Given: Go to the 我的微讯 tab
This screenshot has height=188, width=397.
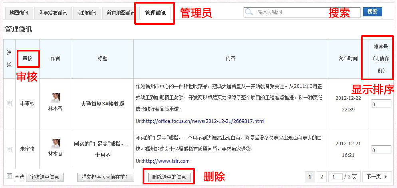Looking at the screenshot, I should pos(87,13).
